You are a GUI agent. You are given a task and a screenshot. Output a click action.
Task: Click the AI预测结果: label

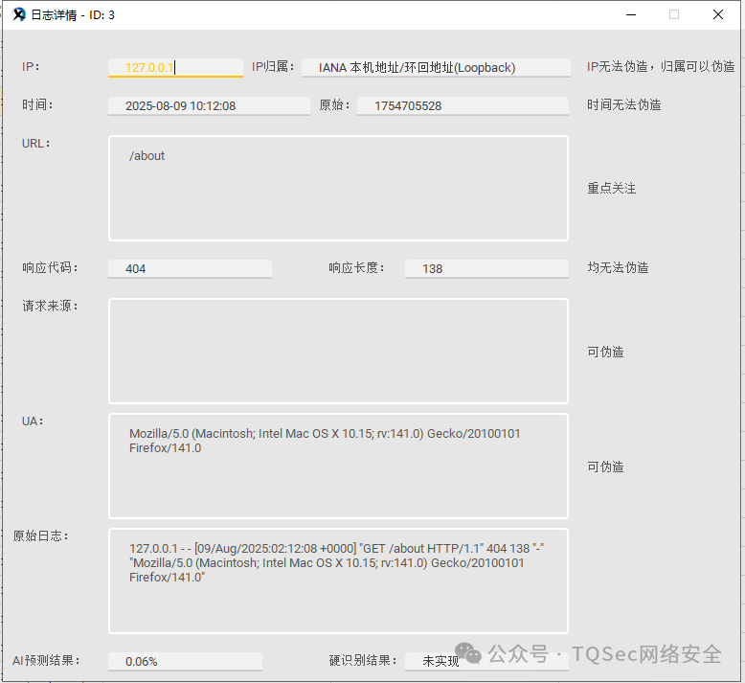pyautogui.click(x=46, y=660)
